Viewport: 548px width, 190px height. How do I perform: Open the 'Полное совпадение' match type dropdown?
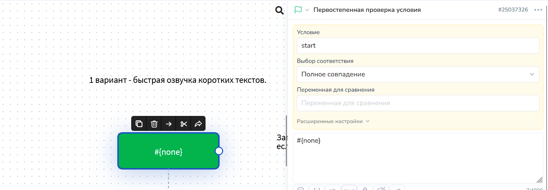417,74
